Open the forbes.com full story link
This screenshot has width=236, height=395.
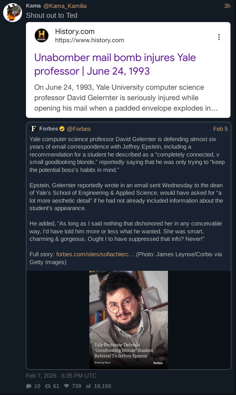[95, 254]
